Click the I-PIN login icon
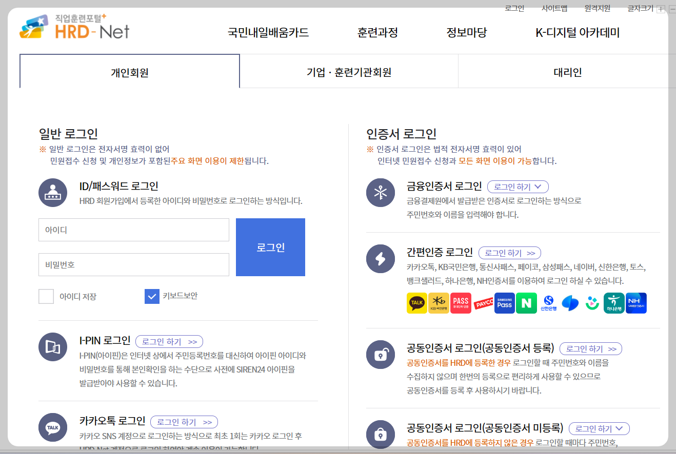Screen dimensions: 676x454 pyautogui.click(x=53, y=347)
